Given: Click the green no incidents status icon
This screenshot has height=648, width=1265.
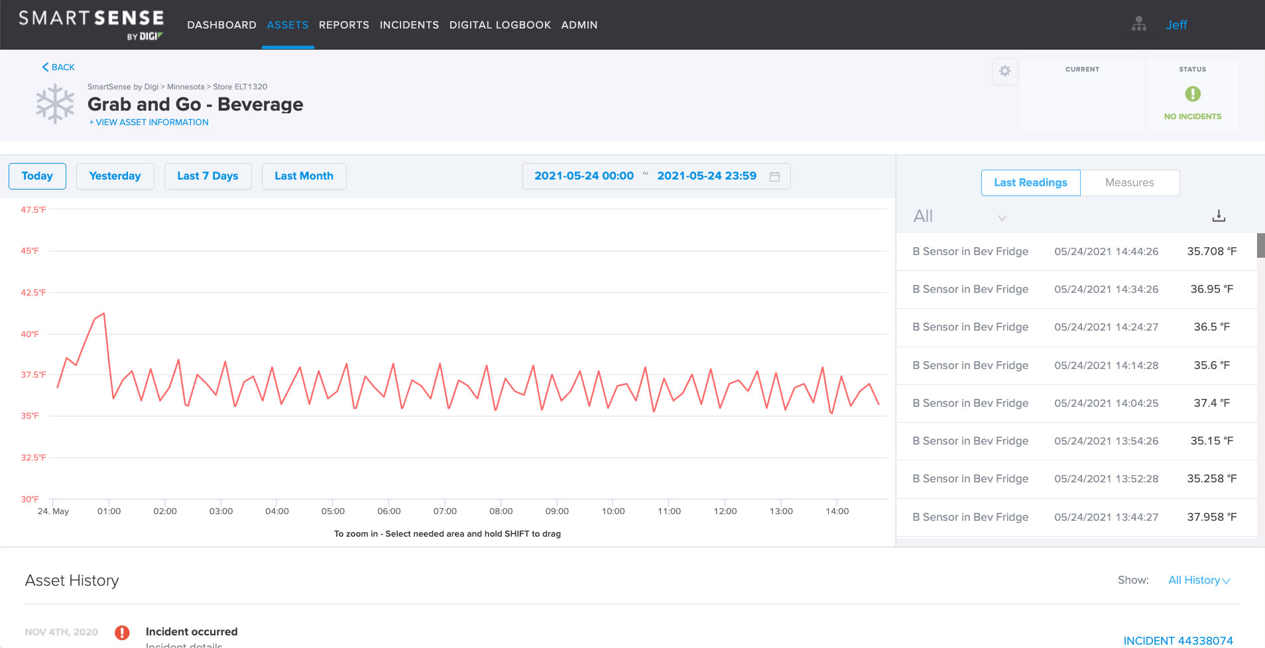Looking at the screenshot, I should pos(1192,94).
